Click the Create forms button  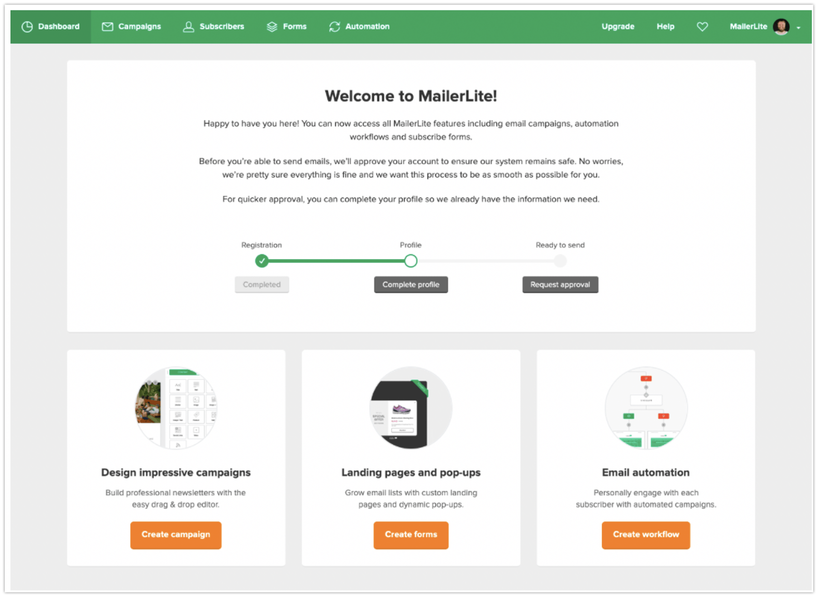[x=411, y=535]
